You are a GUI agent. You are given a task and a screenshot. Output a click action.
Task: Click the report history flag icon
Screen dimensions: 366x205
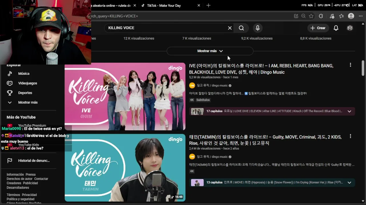point(10,161)
